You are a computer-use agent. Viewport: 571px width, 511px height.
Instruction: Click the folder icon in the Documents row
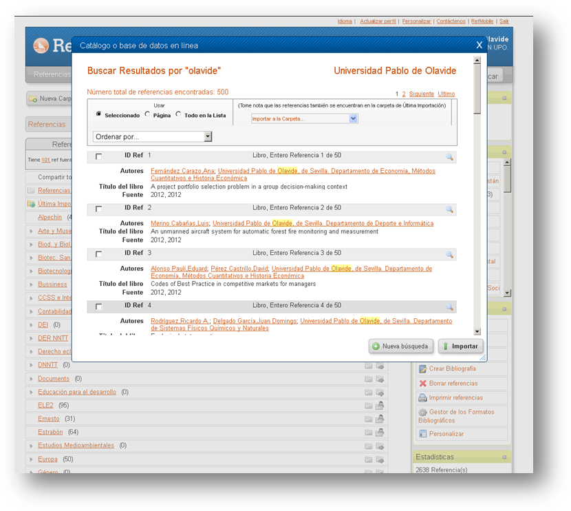(x=369, y=379)
